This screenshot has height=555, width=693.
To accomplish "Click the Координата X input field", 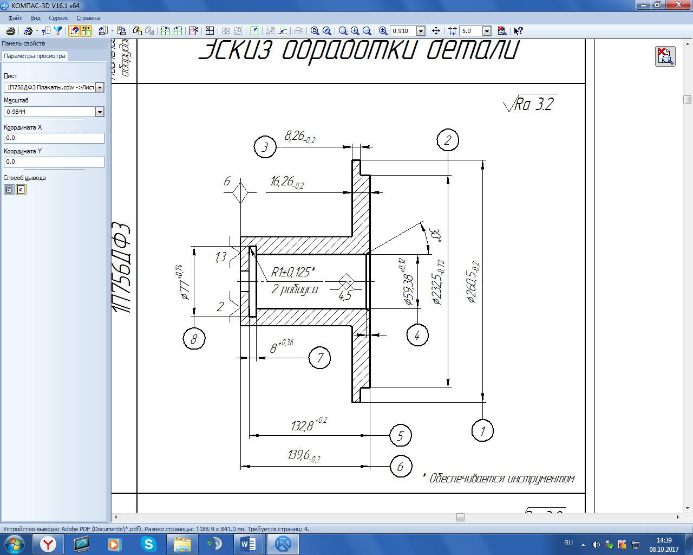I will pos(54,138).
